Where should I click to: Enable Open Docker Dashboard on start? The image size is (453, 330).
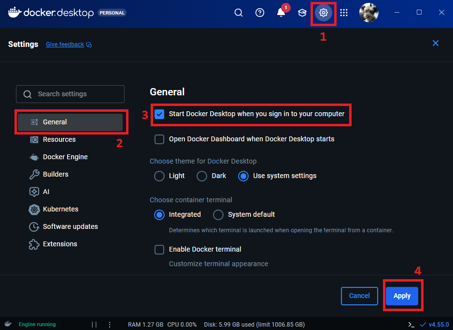(x=159, y=139)
